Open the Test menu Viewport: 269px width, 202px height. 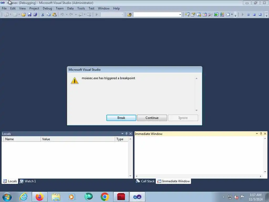[x=91, y=8]
